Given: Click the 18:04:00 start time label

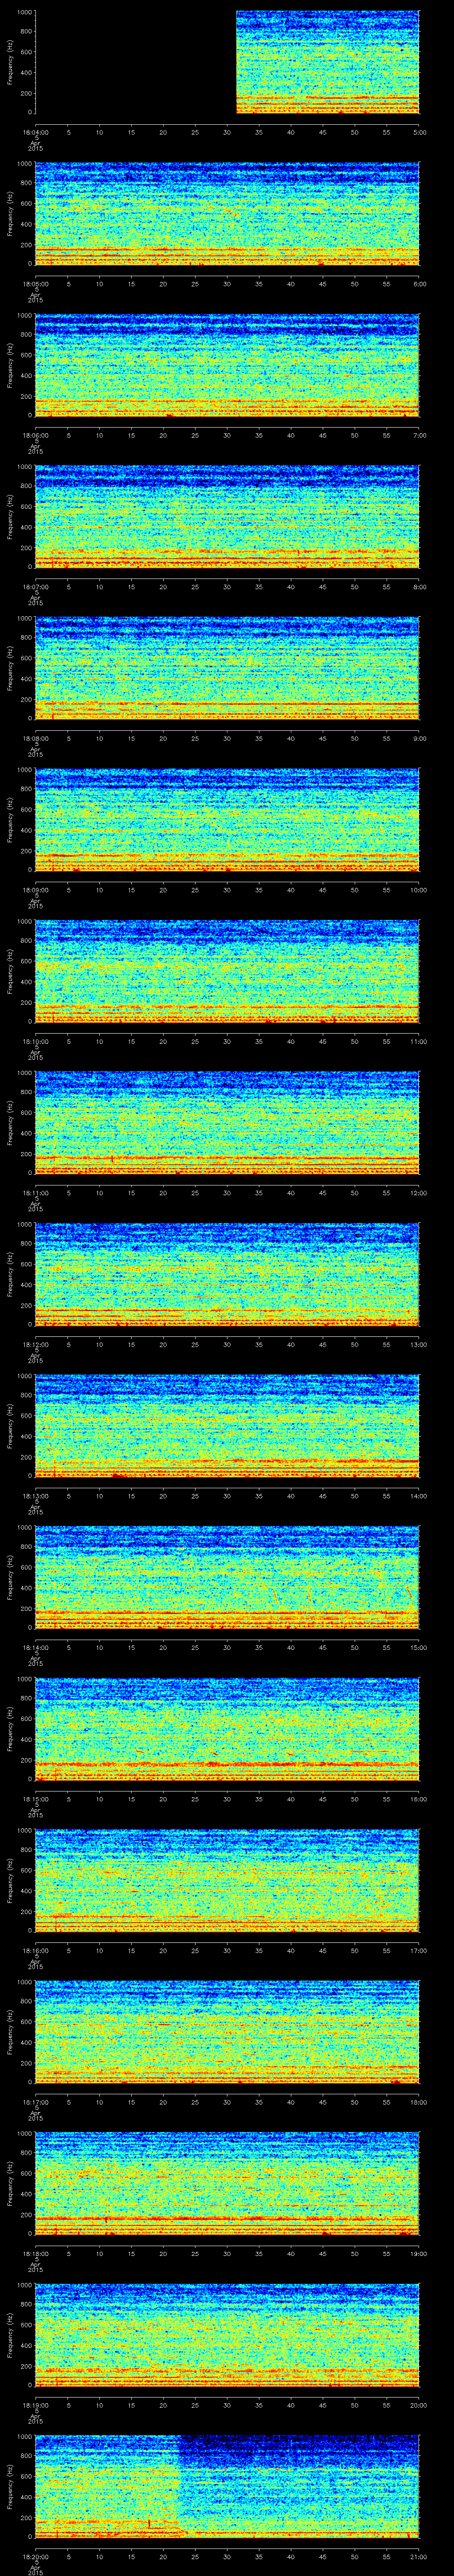Looking at the screenshot, I should point(35,132).
